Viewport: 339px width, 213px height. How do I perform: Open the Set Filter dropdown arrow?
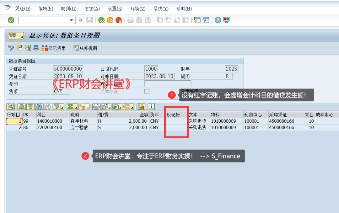pyautogui.click(x=62, y=107)
